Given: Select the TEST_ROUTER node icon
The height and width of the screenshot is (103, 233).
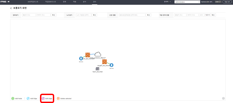Looking at the screenshot, I should point(97,69).
